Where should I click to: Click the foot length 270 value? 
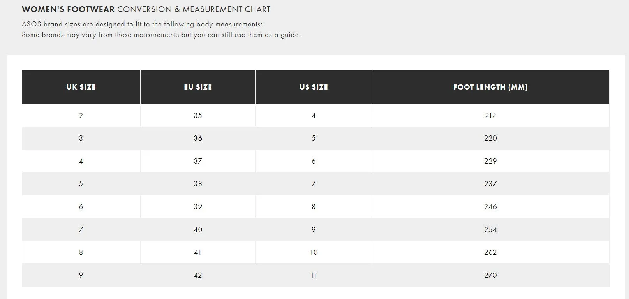coord(490,275)
